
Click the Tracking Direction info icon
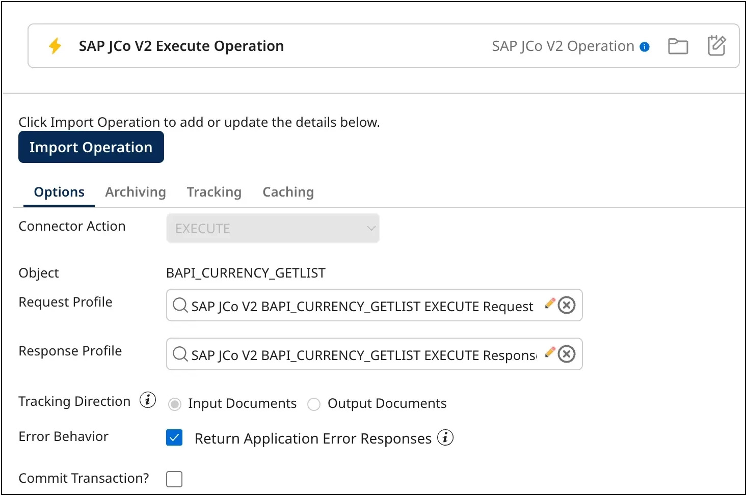tap(147, 400)
